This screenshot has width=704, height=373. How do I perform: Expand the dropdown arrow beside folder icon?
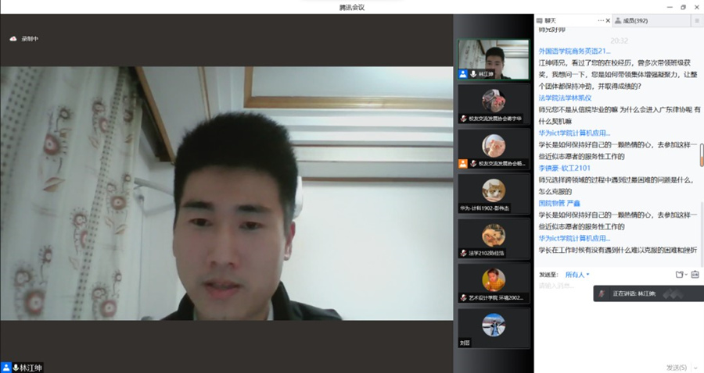pyautogui.click(x=686, y=275)
